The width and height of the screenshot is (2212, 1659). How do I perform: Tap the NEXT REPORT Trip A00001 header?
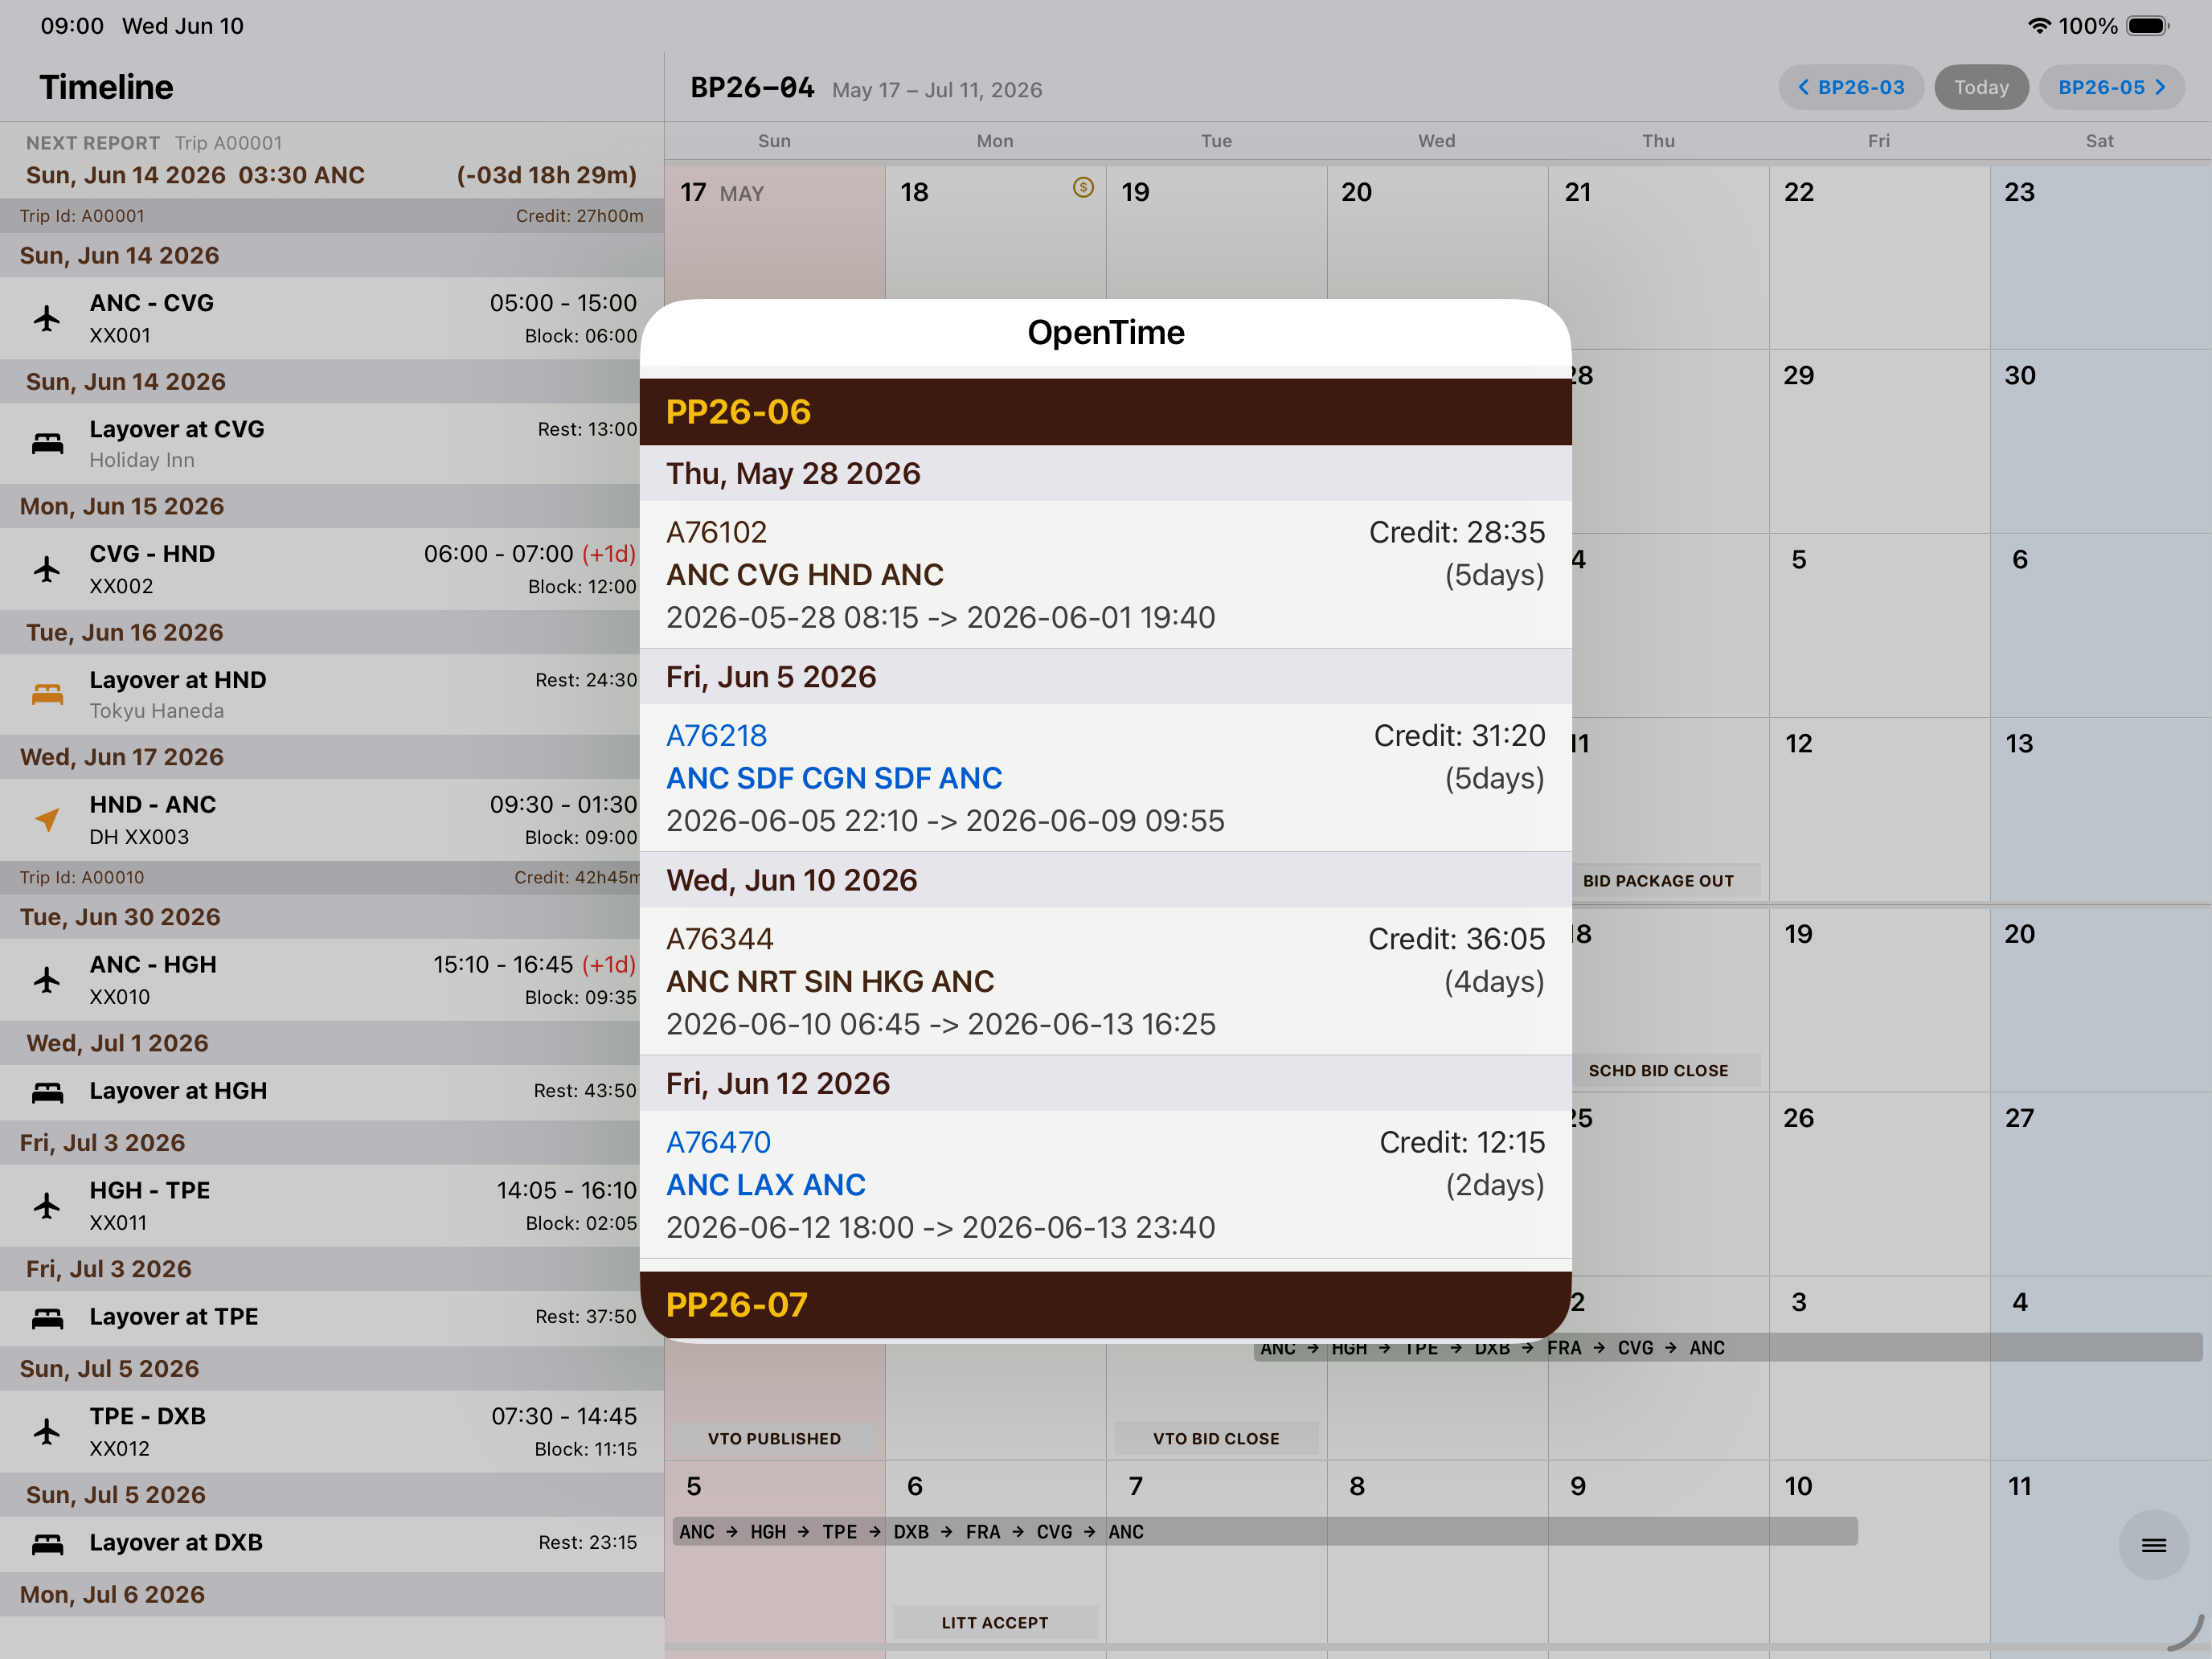(x=154, y=143)
